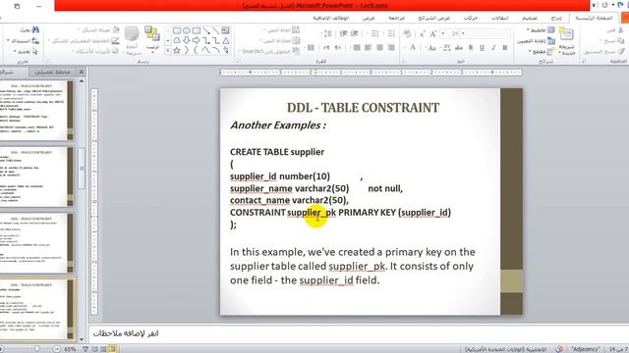Open the font size dropdown showing 24
This screenshot has width=629, height=353.
pyautogui.click(x=443, y=33)
